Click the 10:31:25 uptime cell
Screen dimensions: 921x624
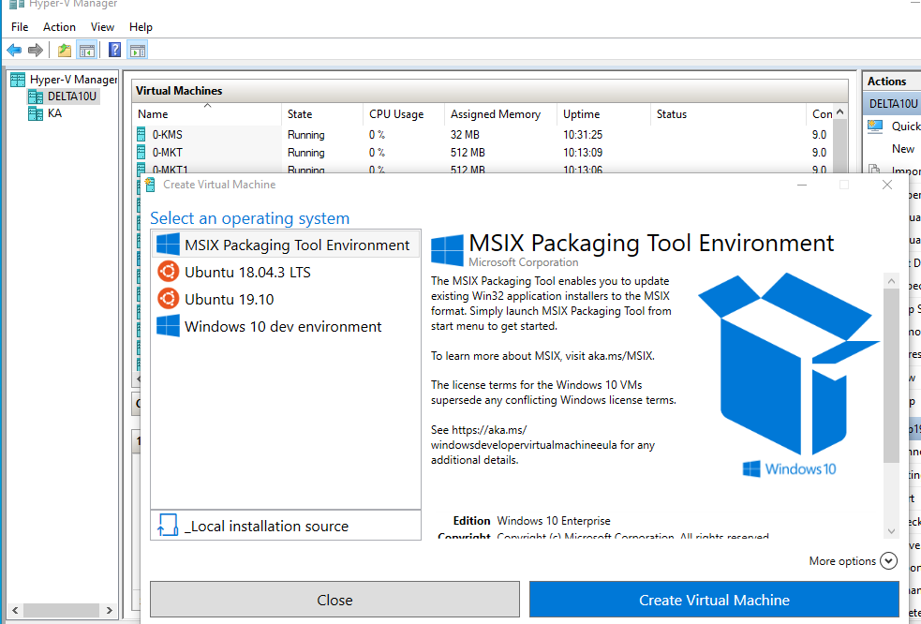pos(583,135)
